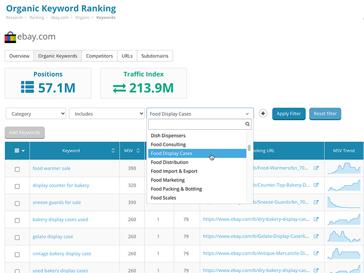This screenshot has height=273, width=364.
Task: Open the bakery display cases used keyword link
Action: click(60, 219)
